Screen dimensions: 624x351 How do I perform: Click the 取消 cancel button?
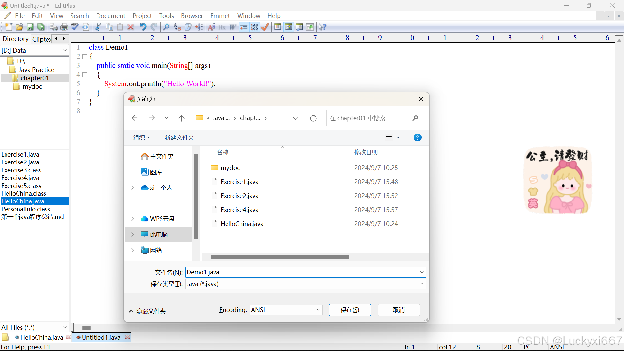point(398,310)
